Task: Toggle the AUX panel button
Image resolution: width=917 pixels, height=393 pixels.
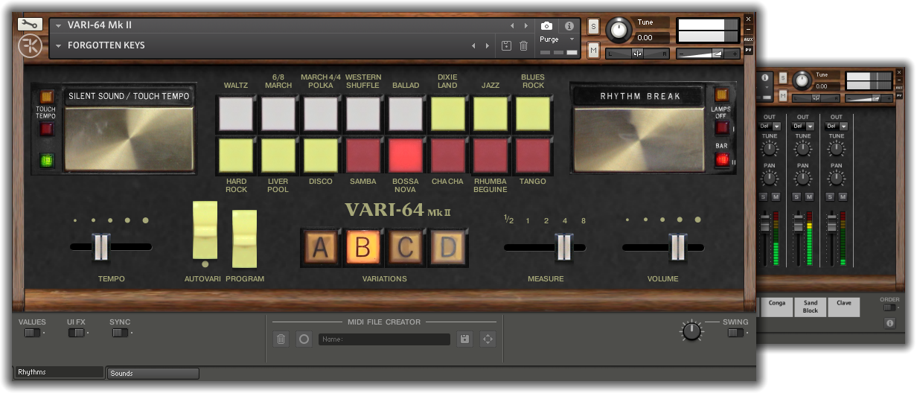Action: click(x=748, y=39)
